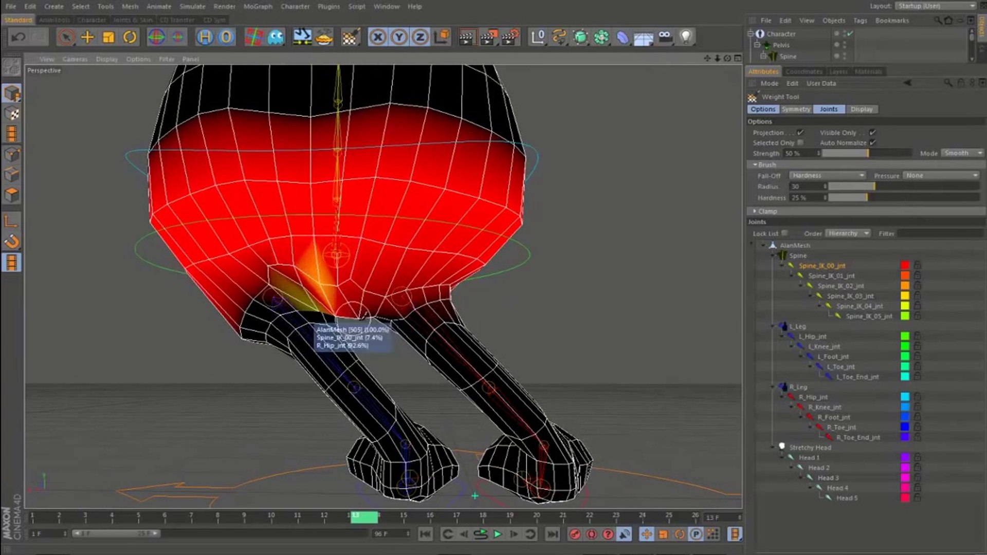Screen dimensions: 987x555
Task: Select the Move tool icon
Action: (87, 37)
